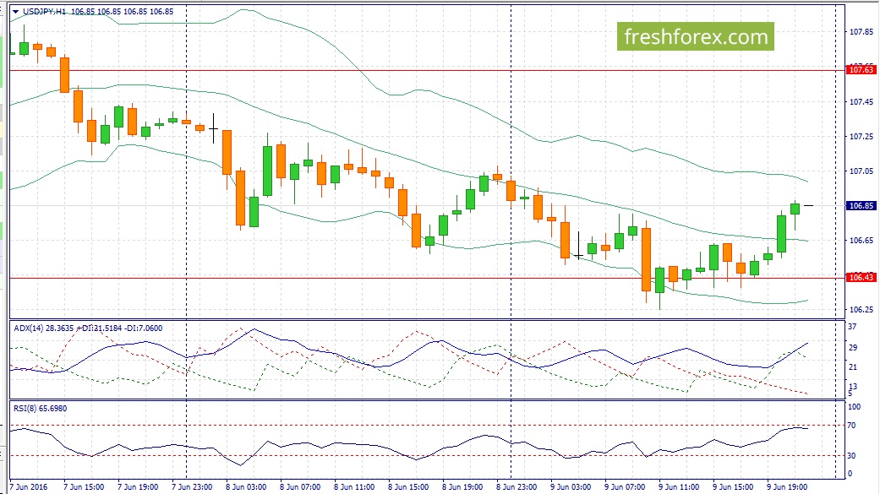This screenshot has width=880, height=494.
Task: Click the RSI 30 level scale label
Action: 851,455
